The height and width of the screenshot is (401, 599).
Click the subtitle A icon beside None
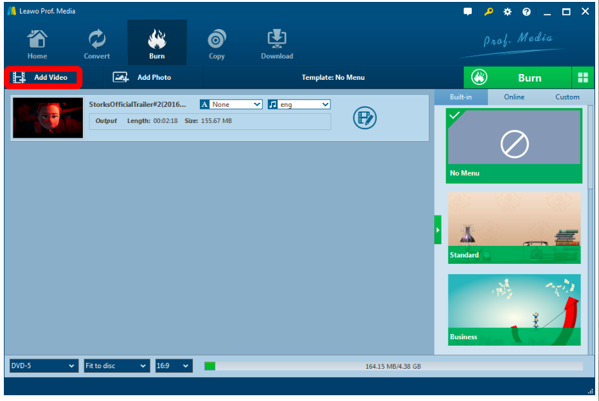click(x=204, y=104)
